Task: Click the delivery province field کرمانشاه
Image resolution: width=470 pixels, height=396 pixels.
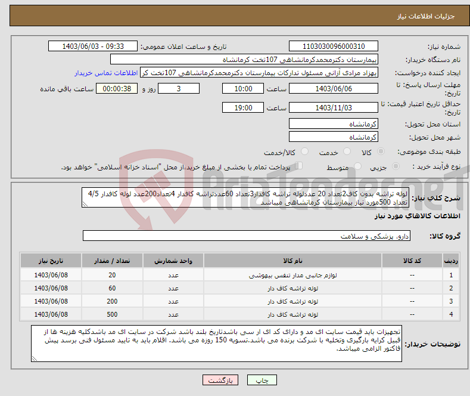Action: pos(334,123)
